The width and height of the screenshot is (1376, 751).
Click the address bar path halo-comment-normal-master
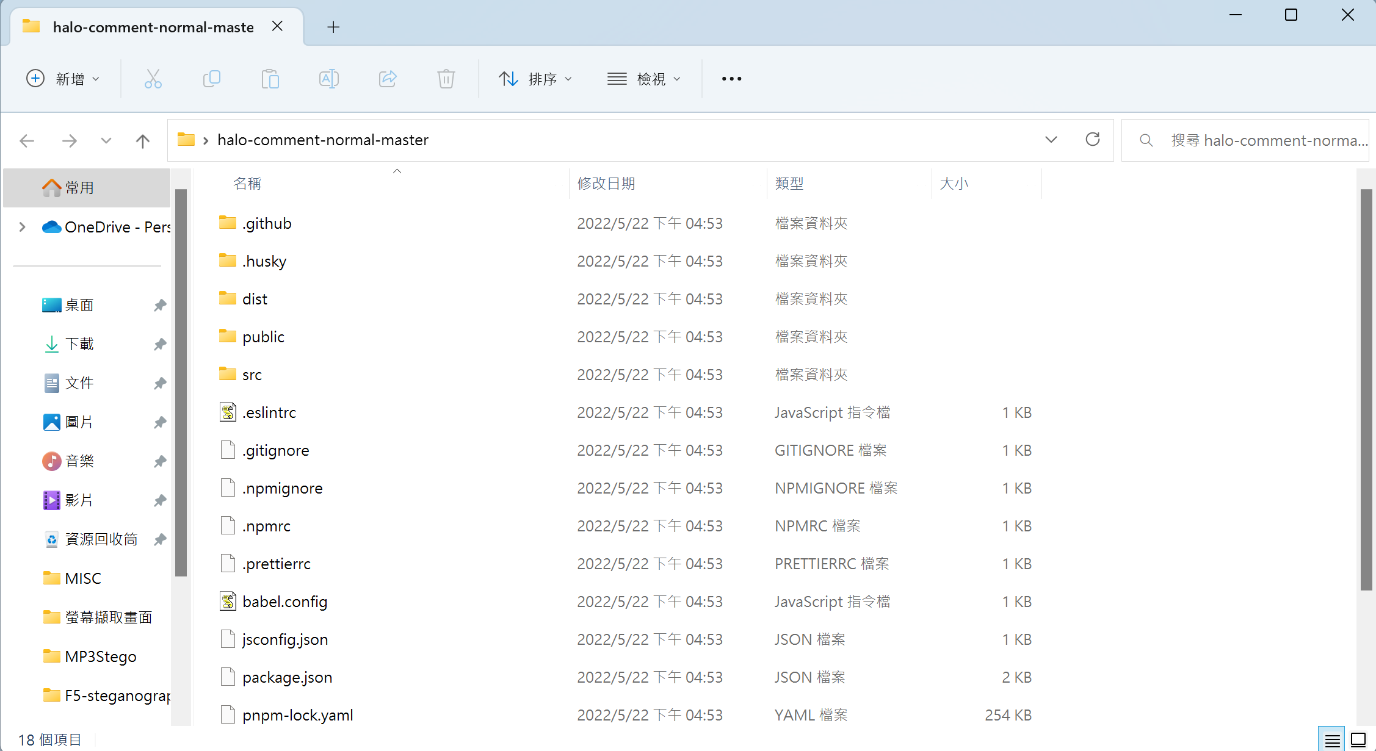323,140
